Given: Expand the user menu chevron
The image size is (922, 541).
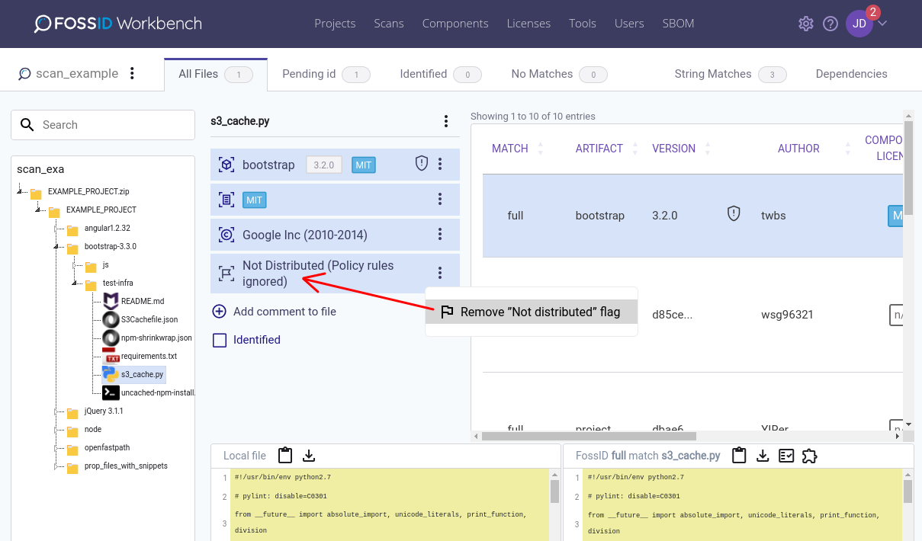Looking at the screenshot, I should click(882, 23).
